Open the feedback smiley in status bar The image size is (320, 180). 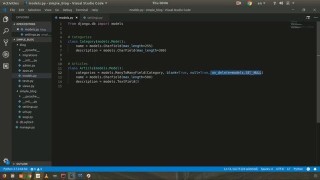point(308,169)
